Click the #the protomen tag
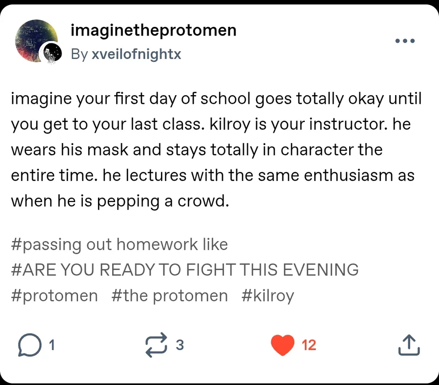The image size is (439, 385). [x=169, y=295]
